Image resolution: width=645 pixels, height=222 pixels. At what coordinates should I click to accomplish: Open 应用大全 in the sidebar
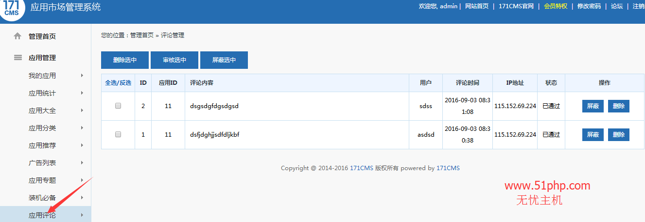point(42,111)
